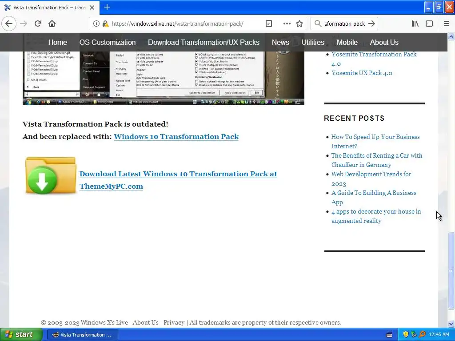Viewport: 455px width, 341px height.
Task: Click the page scrollbar up arrow
Action: [x=451, y=36]
